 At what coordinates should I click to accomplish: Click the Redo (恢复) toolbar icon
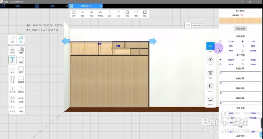92,13
